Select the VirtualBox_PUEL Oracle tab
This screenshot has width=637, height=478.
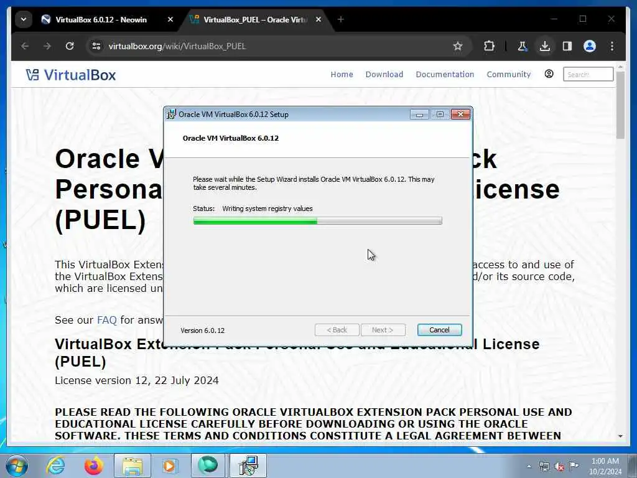[256, 19]
